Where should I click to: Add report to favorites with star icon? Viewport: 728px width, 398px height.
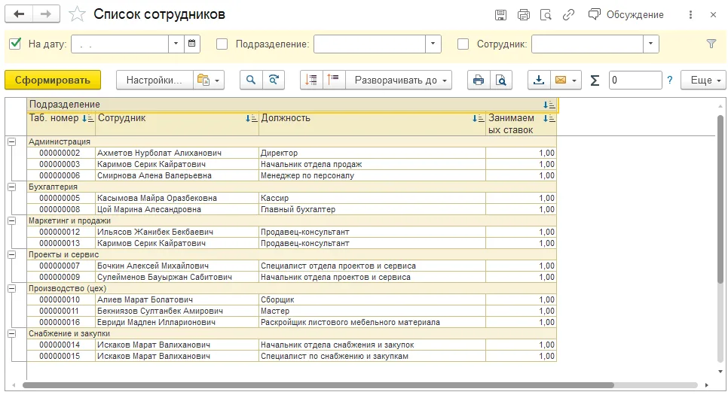tap(77, 14)
